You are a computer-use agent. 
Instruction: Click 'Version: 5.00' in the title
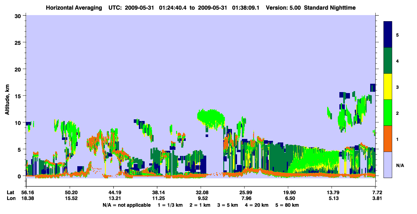(283, 8)
